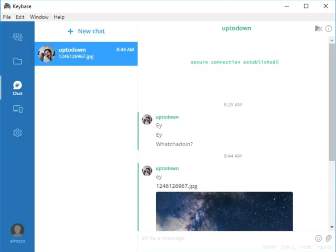Maximize the Keybase window

tap(306, 6)
